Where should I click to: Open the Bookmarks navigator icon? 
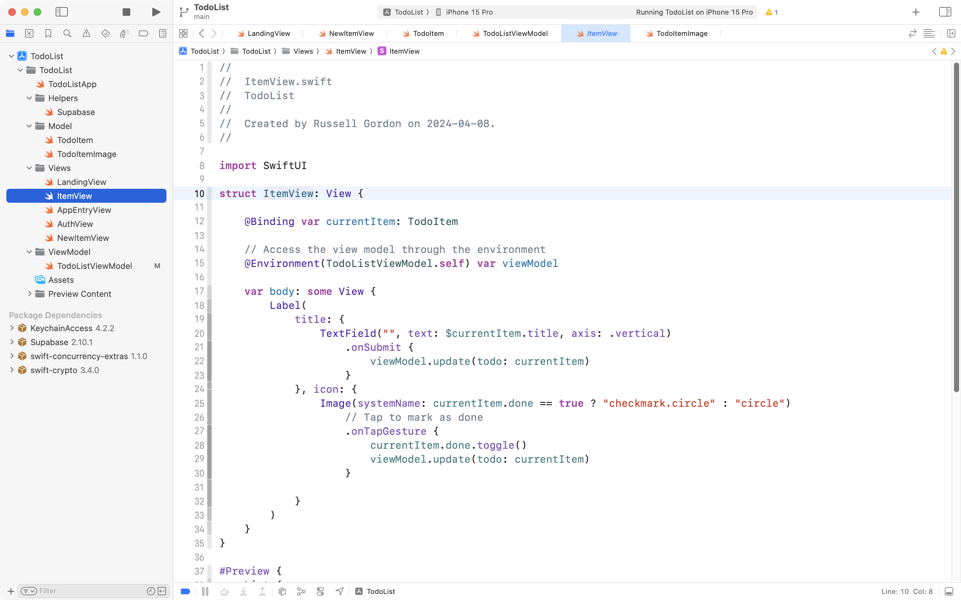[x=48, y=33]
